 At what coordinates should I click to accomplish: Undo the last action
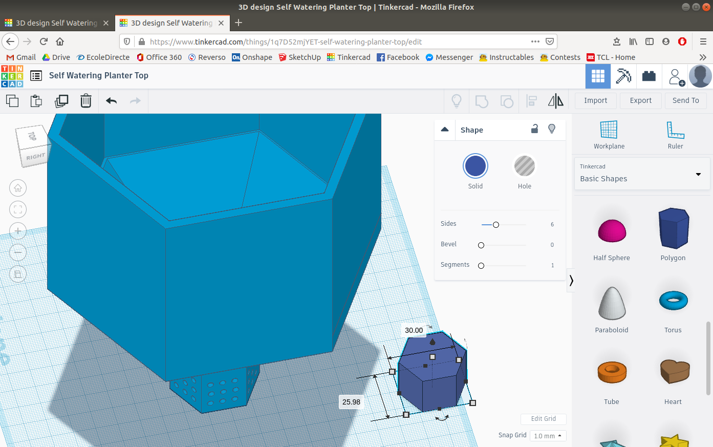click(x=112, y=101)
